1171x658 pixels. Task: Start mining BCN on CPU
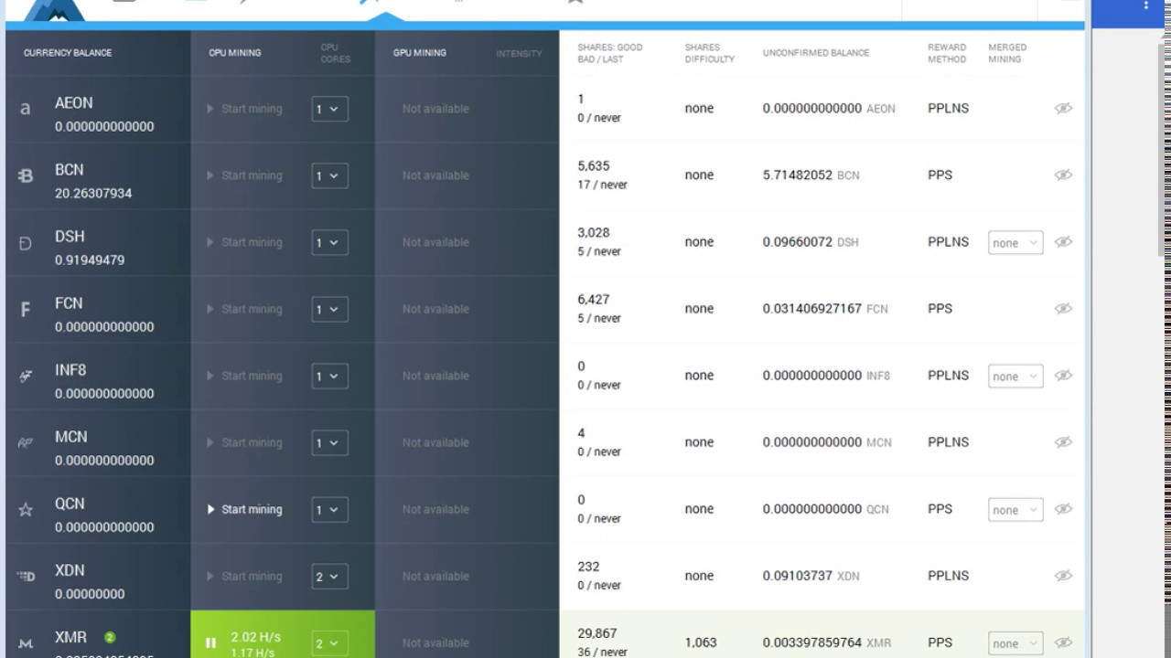tap(244, 175)
